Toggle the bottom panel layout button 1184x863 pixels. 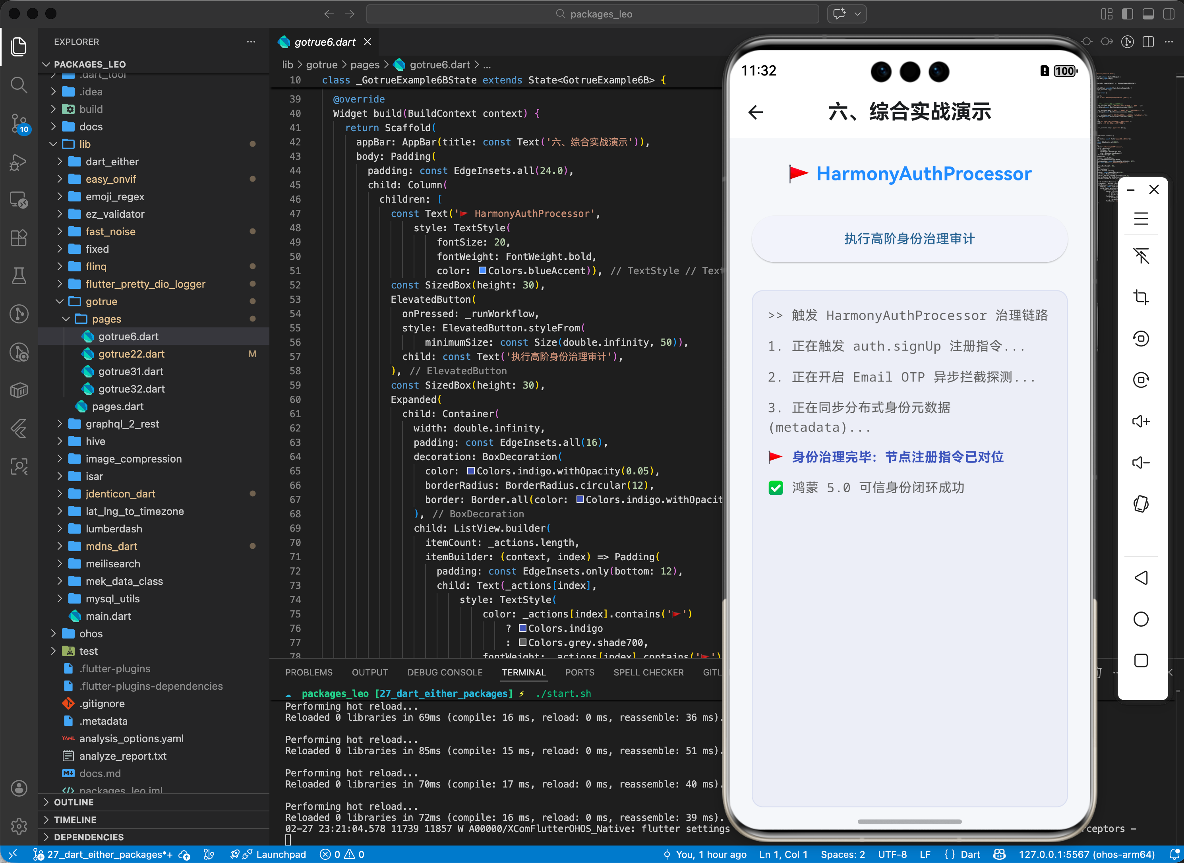click(1148, 14)
